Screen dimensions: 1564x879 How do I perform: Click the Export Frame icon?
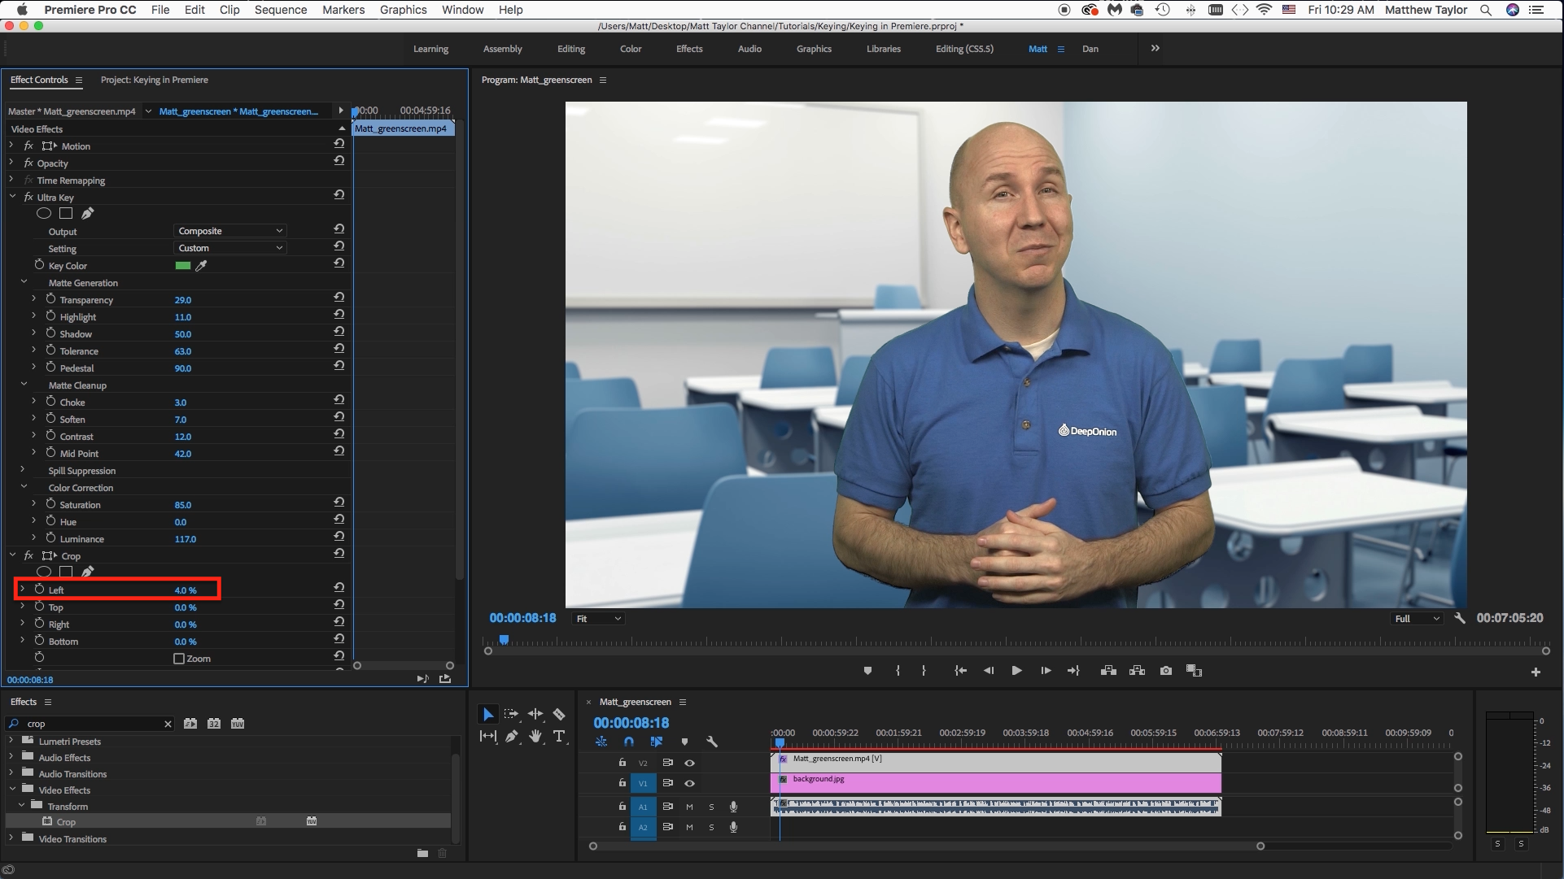tap(1165, 670)
